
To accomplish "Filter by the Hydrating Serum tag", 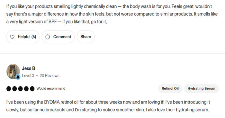I will [202, 88].
